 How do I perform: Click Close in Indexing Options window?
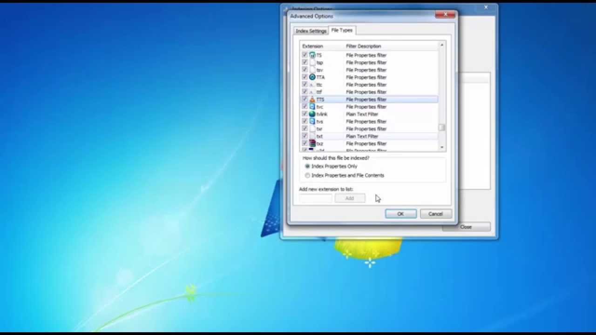(466, 227)
